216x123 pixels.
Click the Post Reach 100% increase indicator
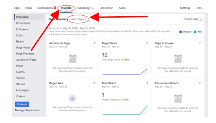[124, 100]
